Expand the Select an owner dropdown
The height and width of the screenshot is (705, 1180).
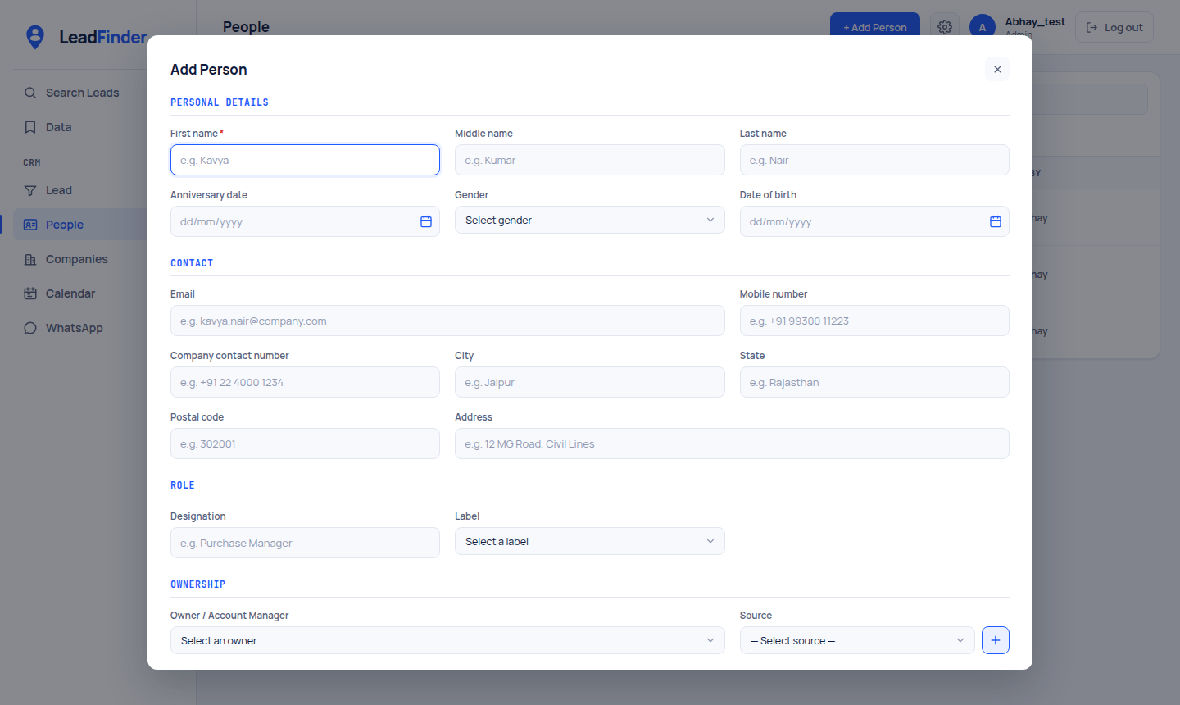click(x=447, y=640)
